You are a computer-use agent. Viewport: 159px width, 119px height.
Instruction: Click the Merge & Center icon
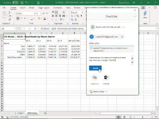64,16
